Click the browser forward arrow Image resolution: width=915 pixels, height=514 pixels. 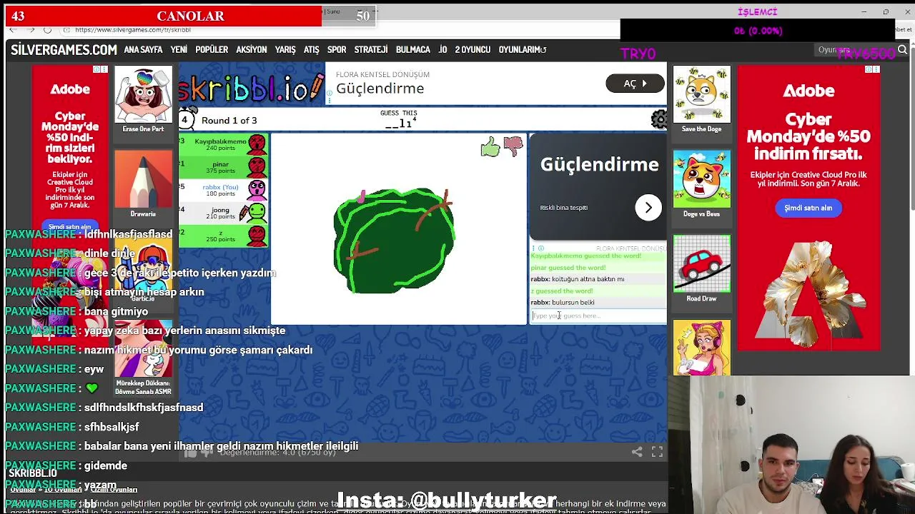[x=30, y=30]
